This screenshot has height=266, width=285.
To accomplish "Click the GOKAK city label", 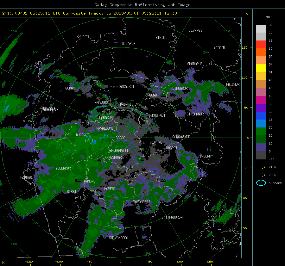I will click(x=70, y=88).
